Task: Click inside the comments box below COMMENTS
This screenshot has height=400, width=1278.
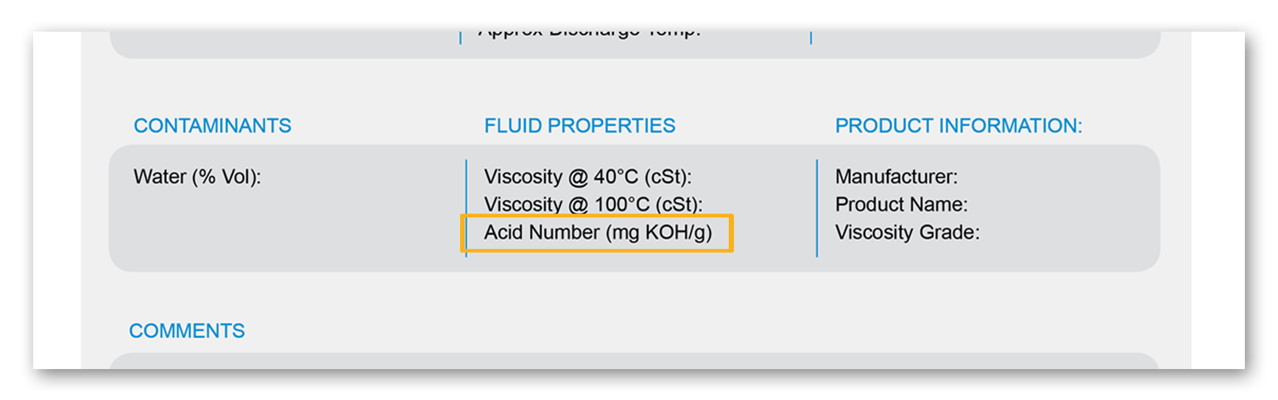Action: 635,361
